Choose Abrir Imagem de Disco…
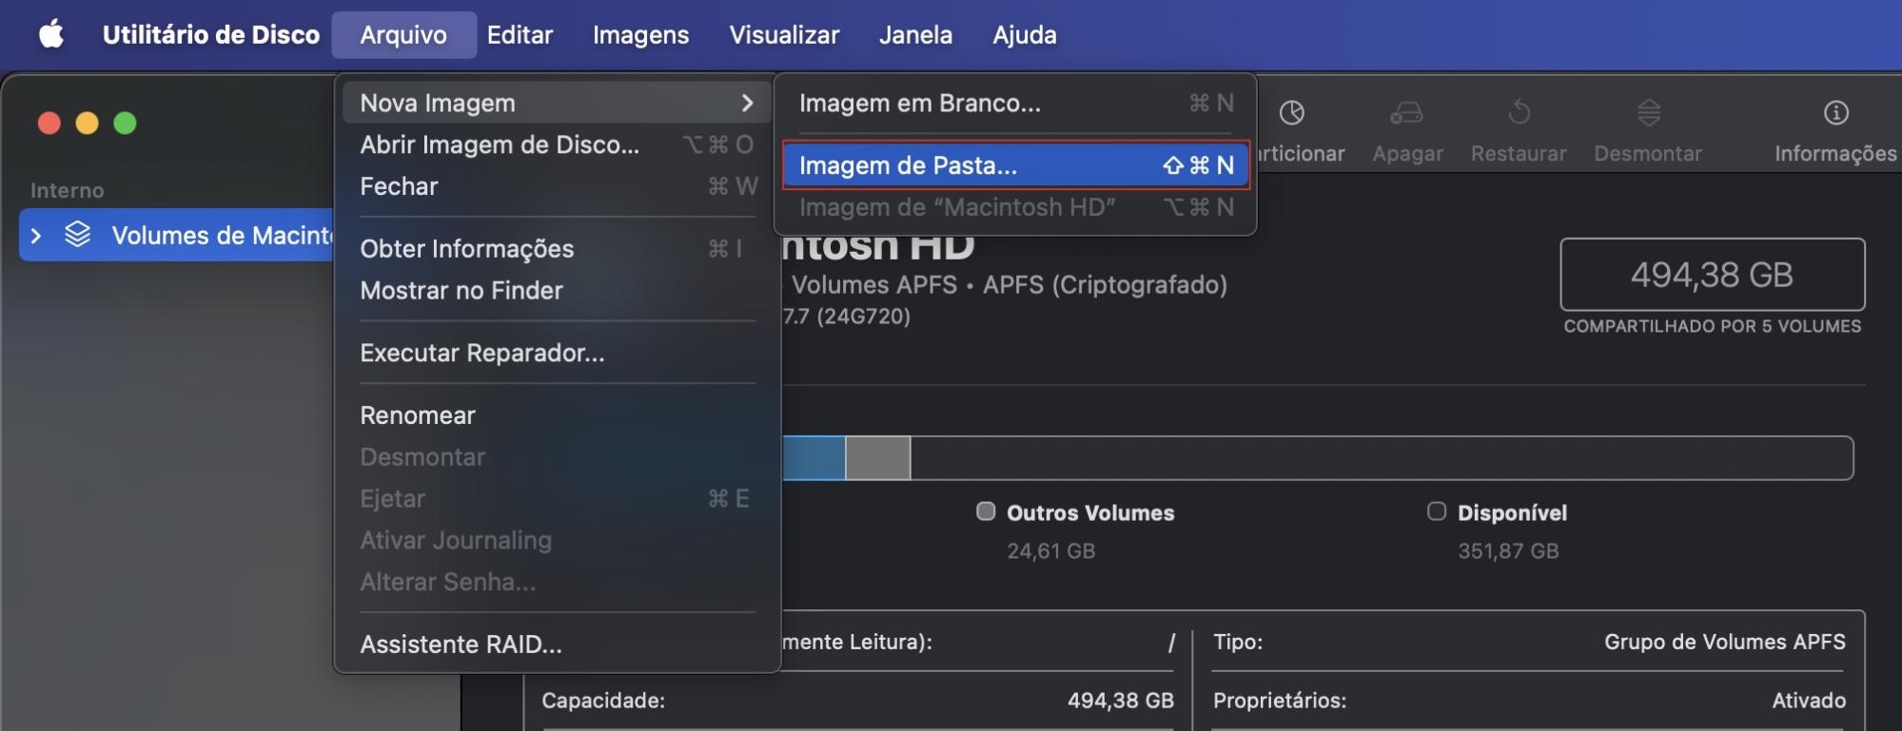This screenshot has width=1902, height=731. click(x=557, y=144)
